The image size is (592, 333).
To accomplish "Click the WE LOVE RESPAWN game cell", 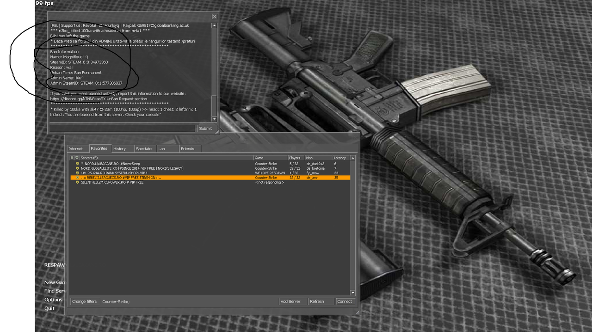I will pos(270,173).
